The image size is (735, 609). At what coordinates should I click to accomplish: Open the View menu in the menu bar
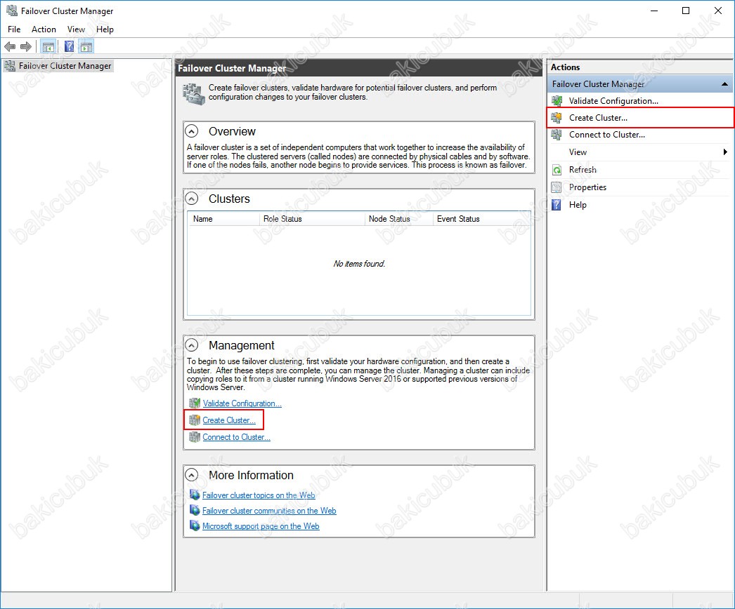76,29
